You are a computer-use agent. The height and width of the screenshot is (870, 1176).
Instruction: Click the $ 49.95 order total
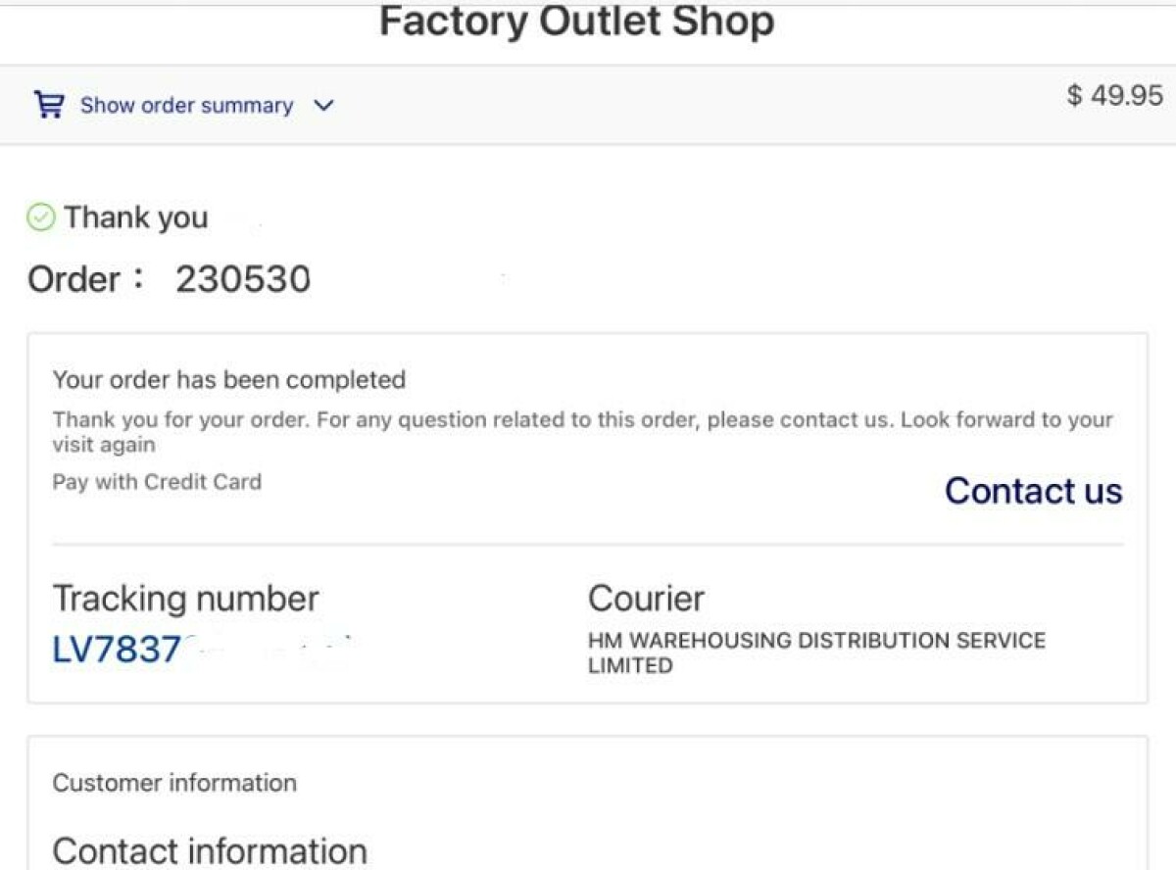click(1114, 95)
